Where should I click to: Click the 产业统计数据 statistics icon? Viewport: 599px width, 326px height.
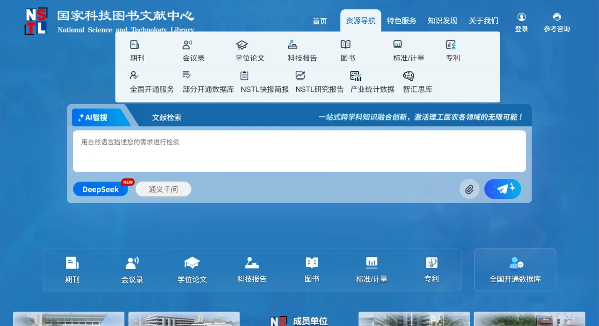(x=355, y=75)
